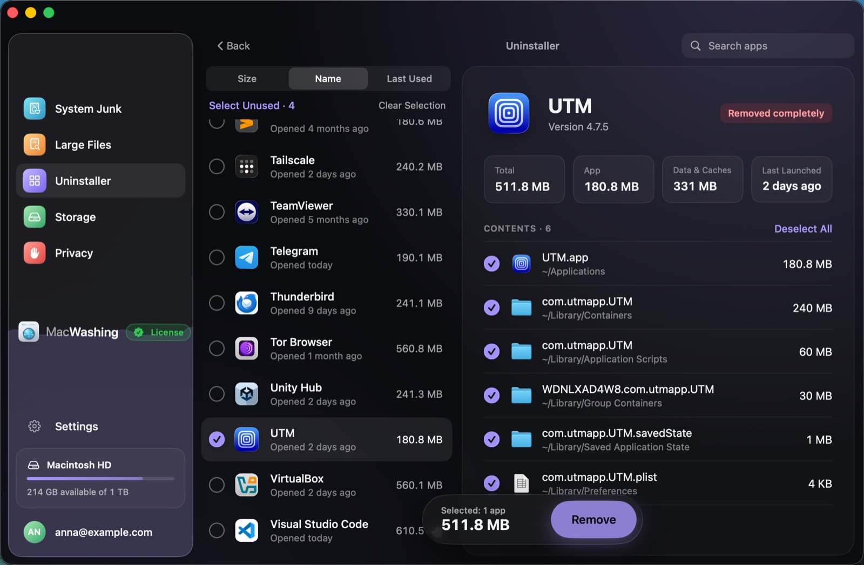Viewport: 864px width, 565px height.
Task: Click the Visual Studio Code app icon
Action: (247, 530)
